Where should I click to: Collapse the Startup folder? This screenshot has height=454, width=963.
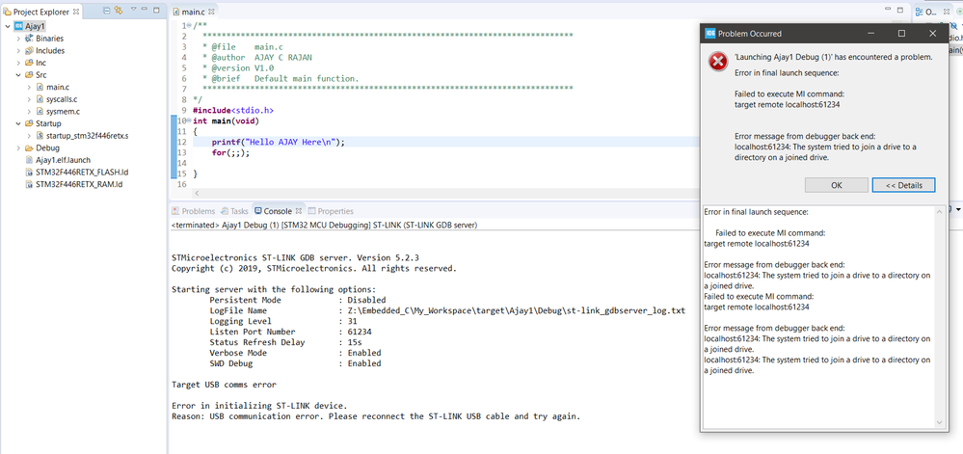[18, 123]
